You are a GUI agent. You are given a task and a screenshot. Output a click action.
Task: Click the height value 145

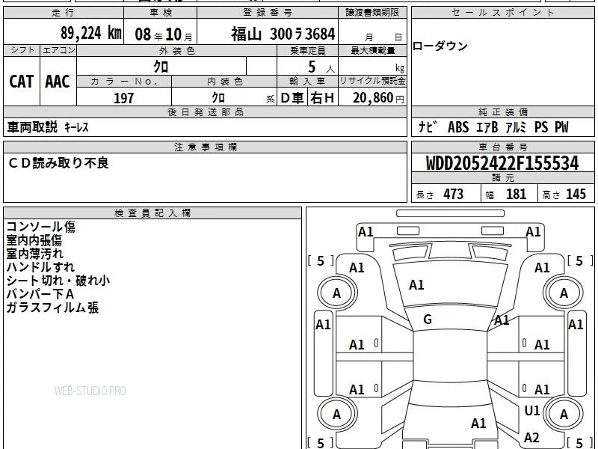(x=576, y=195)
